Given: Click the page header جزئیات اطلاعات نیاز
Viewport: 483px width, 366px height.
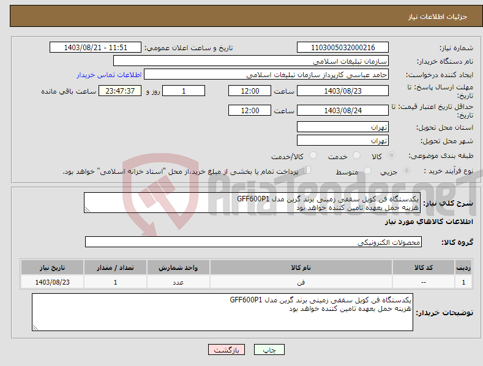Looking at the screenshot, I should tap(438, 17).
